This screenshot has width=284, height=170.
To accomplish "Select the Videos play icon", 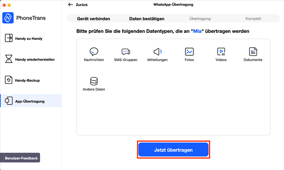I will (x=221, y=52).
